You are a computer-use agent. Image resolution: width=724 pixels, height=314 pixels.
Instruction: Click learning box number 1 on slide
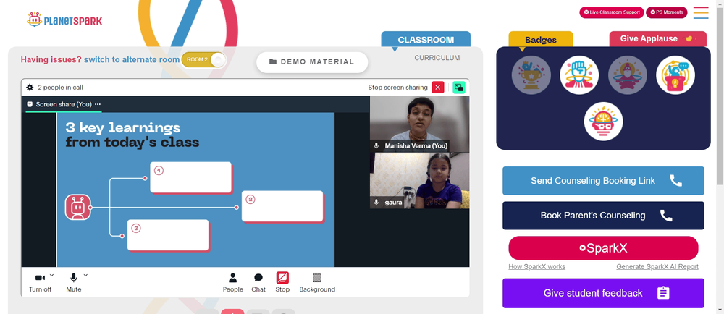tap(190, 177)
